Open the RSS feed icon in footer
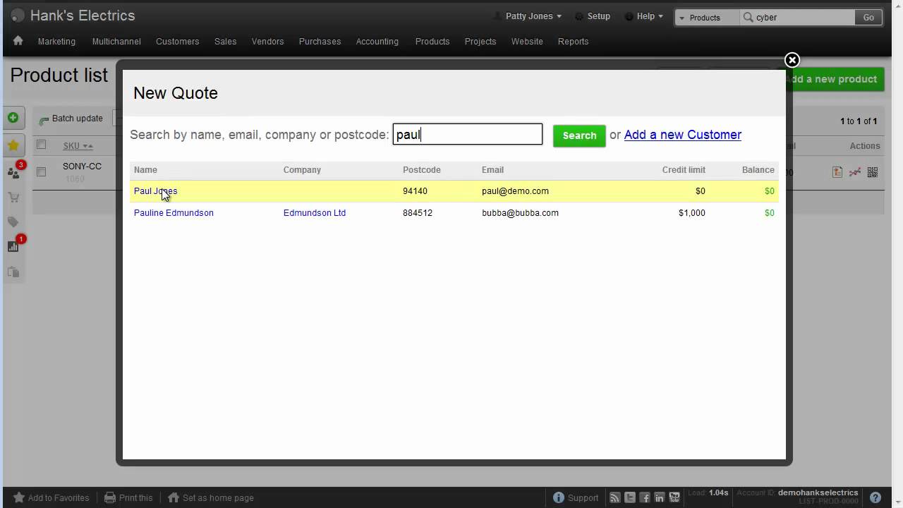 point(615,497)
